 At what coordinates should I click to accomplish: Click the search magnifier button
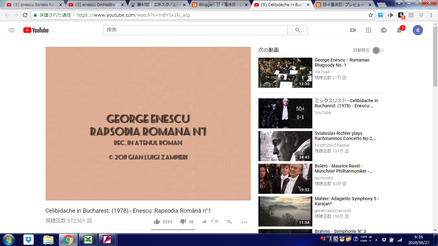(x=298, y=30)
